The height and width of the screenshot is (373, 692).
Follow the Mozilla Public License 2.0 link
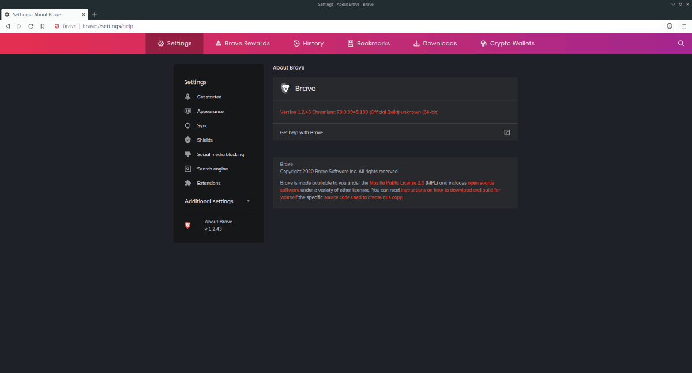[397, 183]
